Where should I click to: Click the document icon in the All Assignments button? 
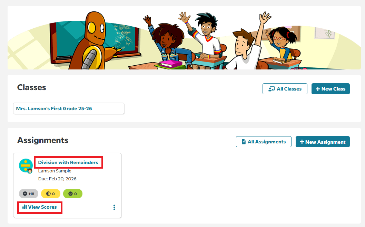pyautogui.click(x=244, y=142)
